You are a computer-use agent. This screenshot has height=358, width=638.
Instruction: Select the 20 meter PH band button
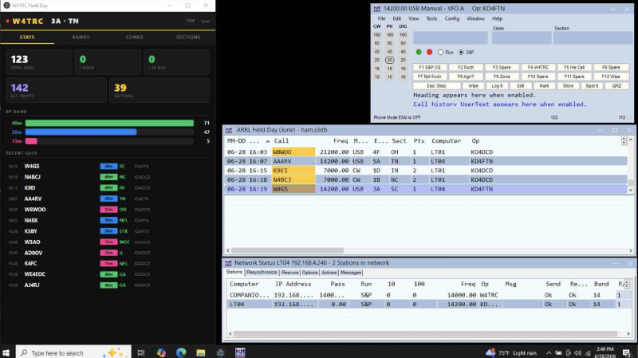(389, 60)
